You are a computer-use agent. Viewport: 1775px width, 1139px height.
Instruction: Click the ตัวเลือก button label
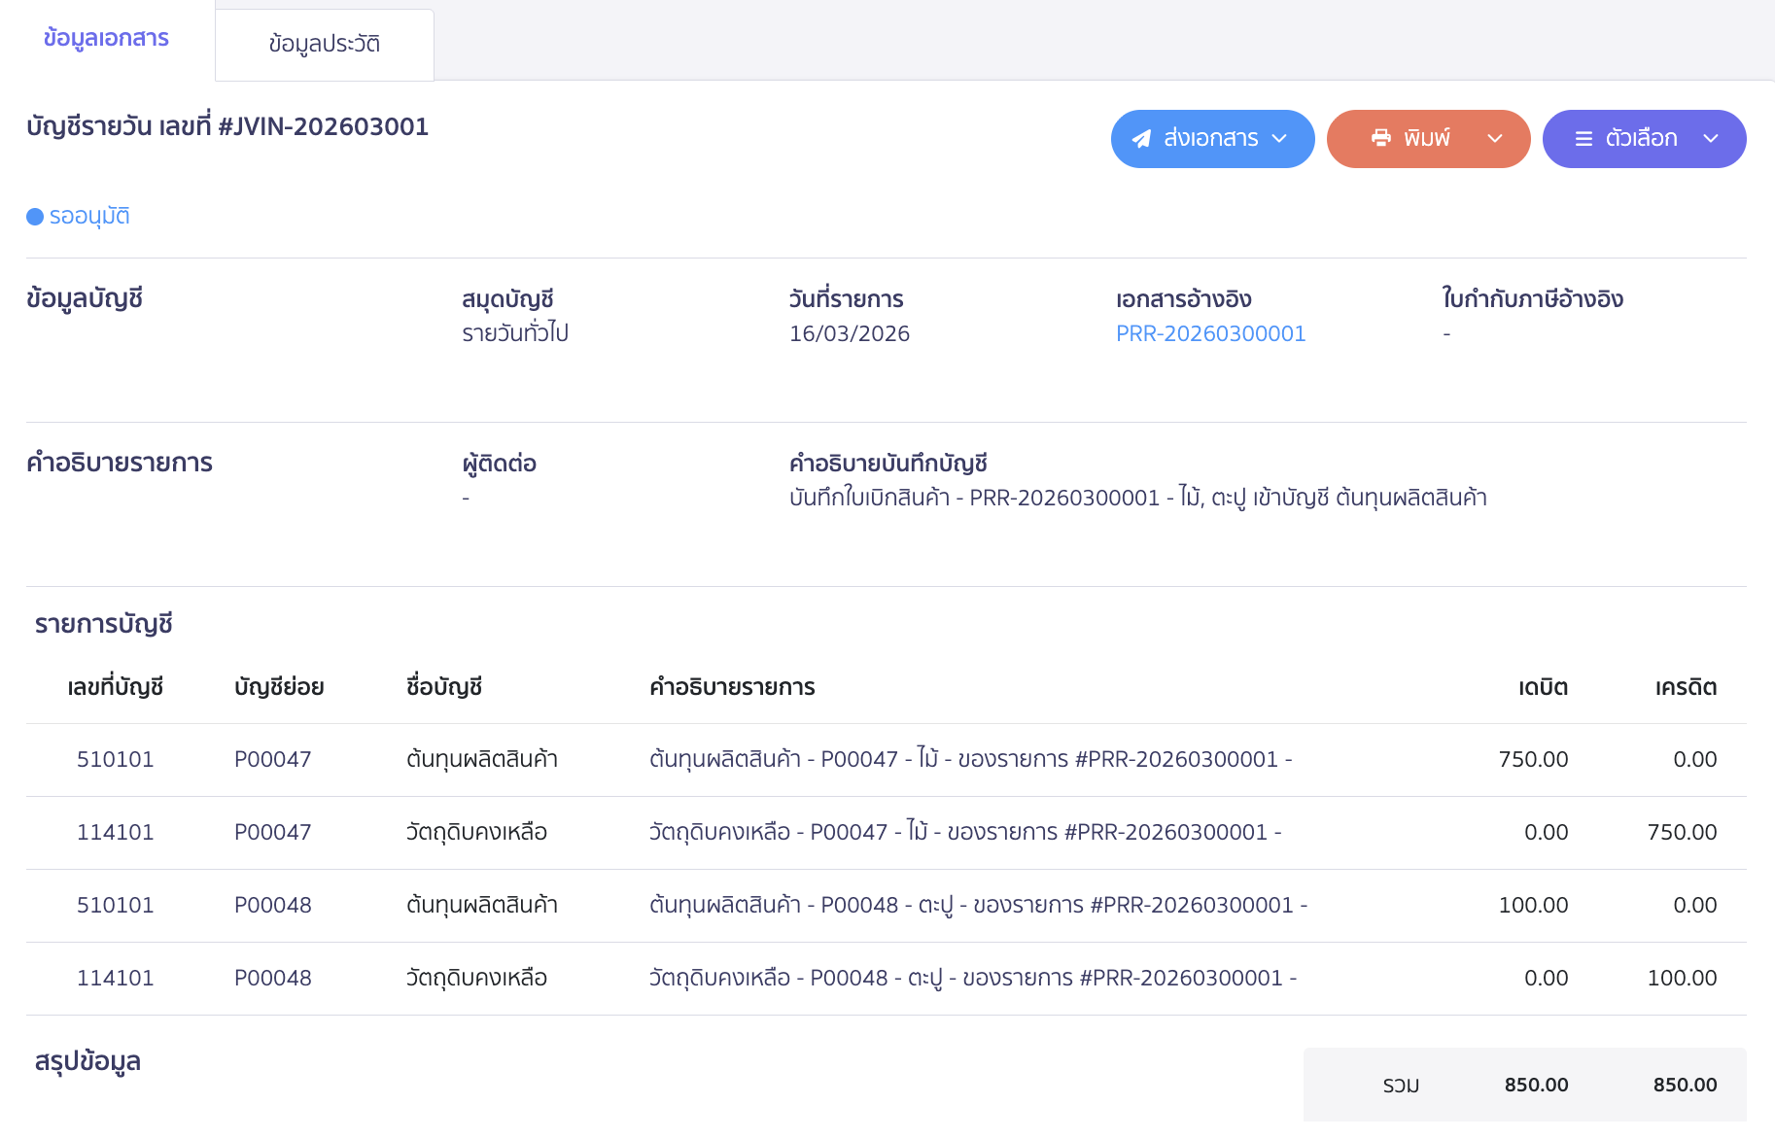(x=1641, y=139)
